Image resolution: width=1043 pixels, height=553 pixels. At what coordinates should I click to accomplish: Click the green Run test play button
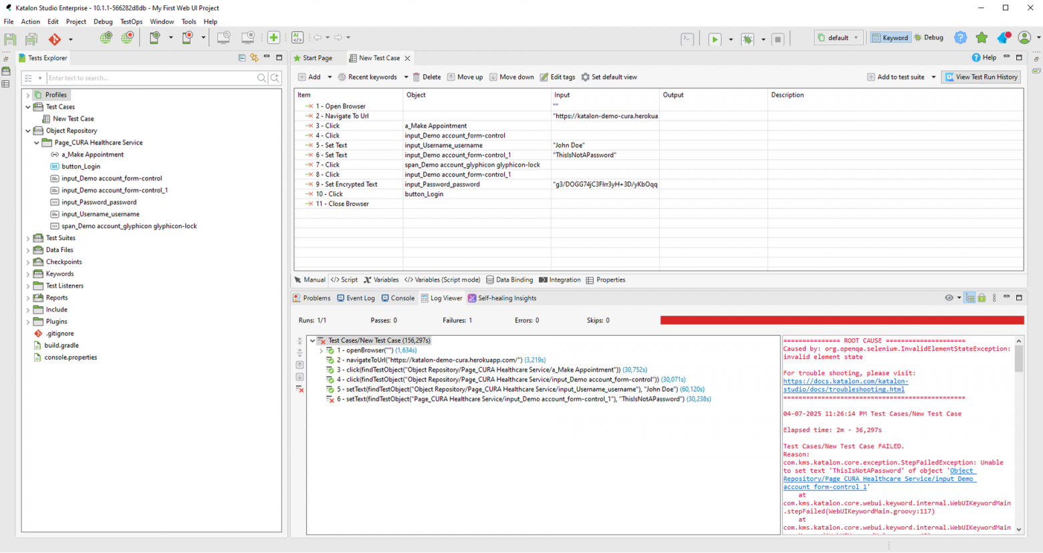click(715, 39)
